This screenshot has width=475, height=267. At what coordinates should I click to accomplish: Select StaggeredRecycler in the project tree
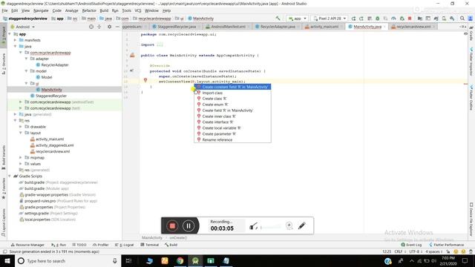point(51,96)
